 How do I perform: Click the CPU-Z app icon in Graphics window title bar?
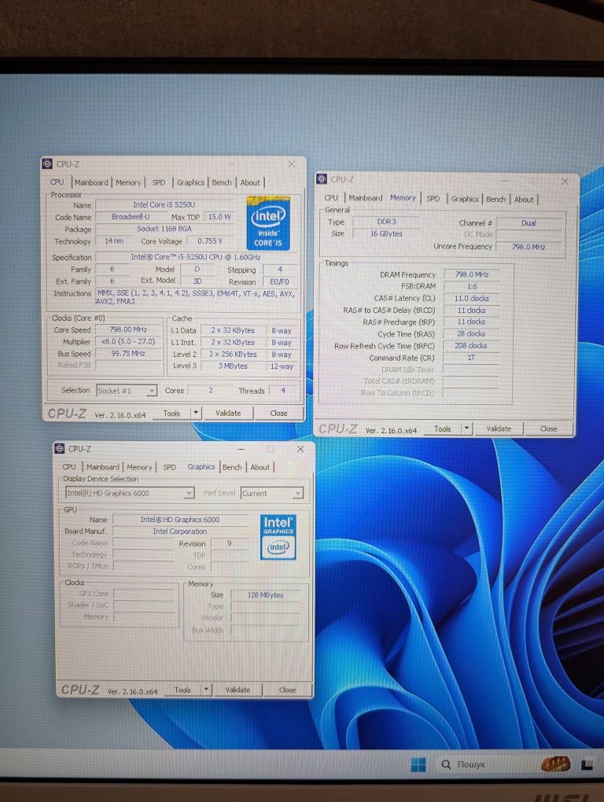tap(59, 448)
